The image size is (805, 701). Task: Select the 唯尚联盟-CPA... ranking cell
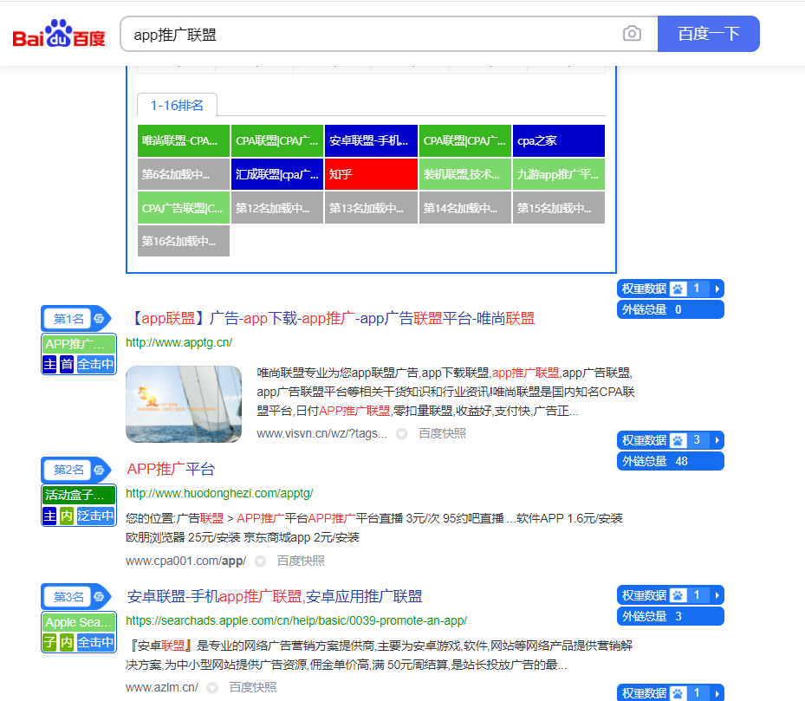[x=184, y=140]
